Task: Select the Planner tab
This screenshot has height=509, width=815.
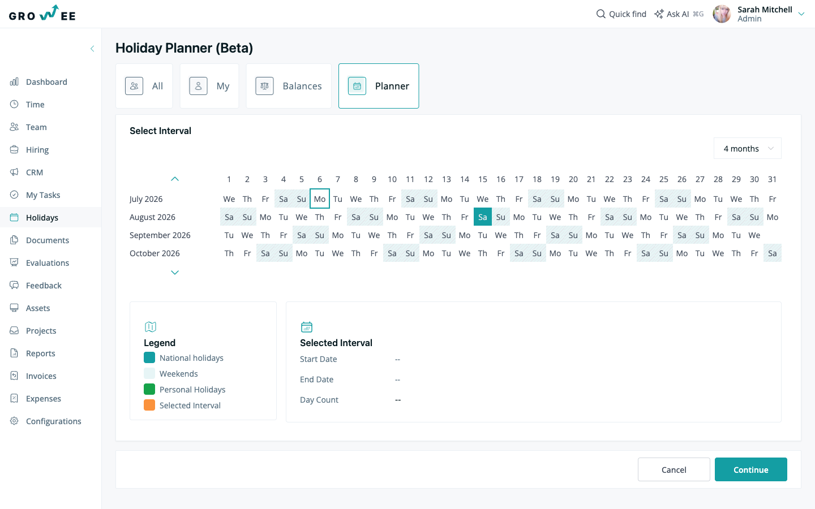Action: tap(379, 86)
